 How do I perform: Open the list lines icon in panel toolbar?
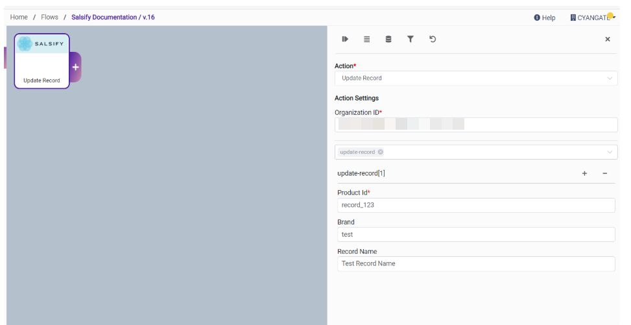pyautogui.click(x=366, y=40)
